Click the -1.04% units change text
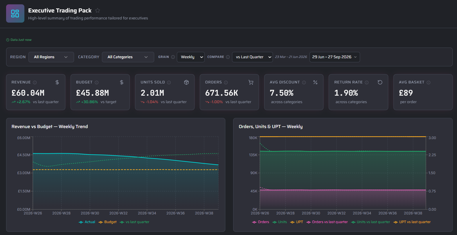The width and height of the screenshot is (457, 235). pos(152,102)
